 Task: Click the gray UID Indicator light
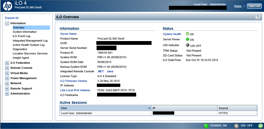click(x=188, y=45)
